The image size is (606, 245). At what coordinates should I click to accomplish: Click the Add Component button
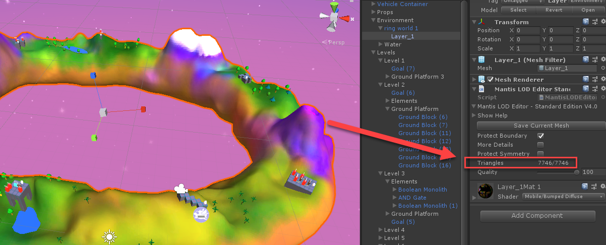point(537,216)
